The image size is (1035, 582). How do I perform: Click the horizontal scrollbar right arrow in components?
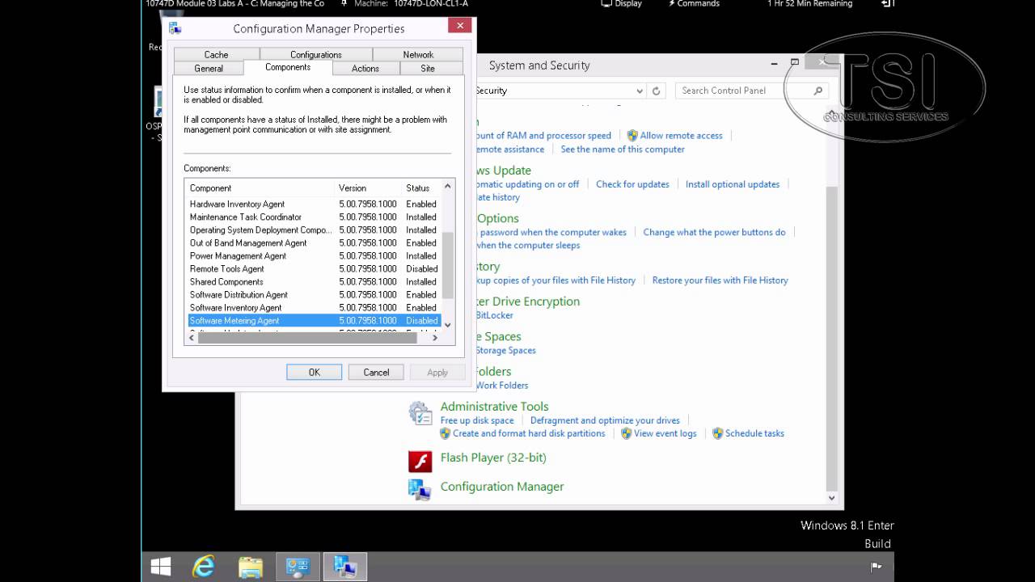(435, 337)
